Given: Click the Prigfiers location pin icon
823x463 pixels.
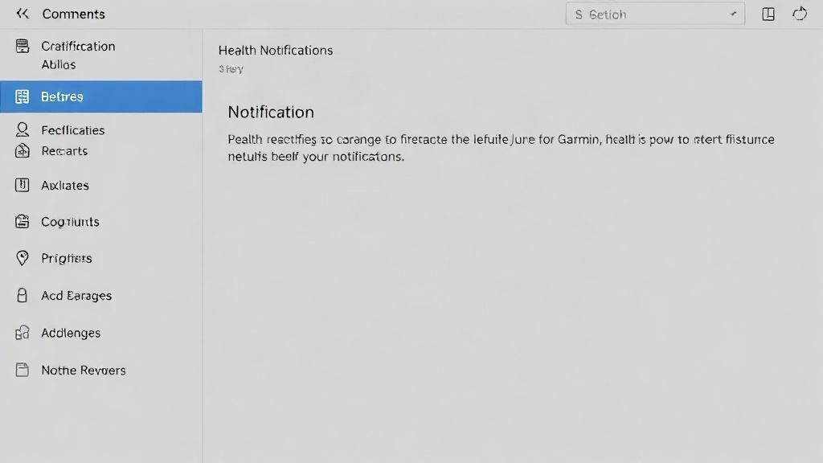Looking at the screenshot, I should [22, 258].
